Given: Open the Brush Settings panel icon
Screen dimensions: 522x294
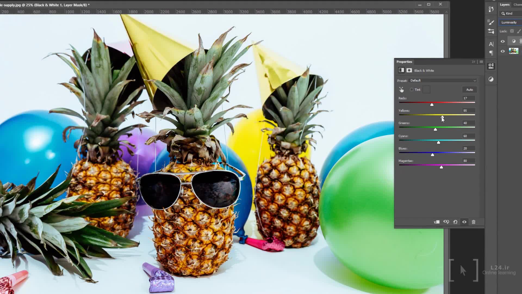Looking at the screenshot, I should [491, 22].
